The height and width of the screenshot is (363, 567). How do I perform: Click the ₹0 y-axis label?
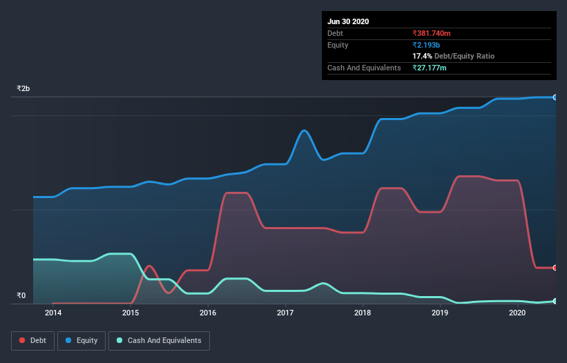click(21, 295)
